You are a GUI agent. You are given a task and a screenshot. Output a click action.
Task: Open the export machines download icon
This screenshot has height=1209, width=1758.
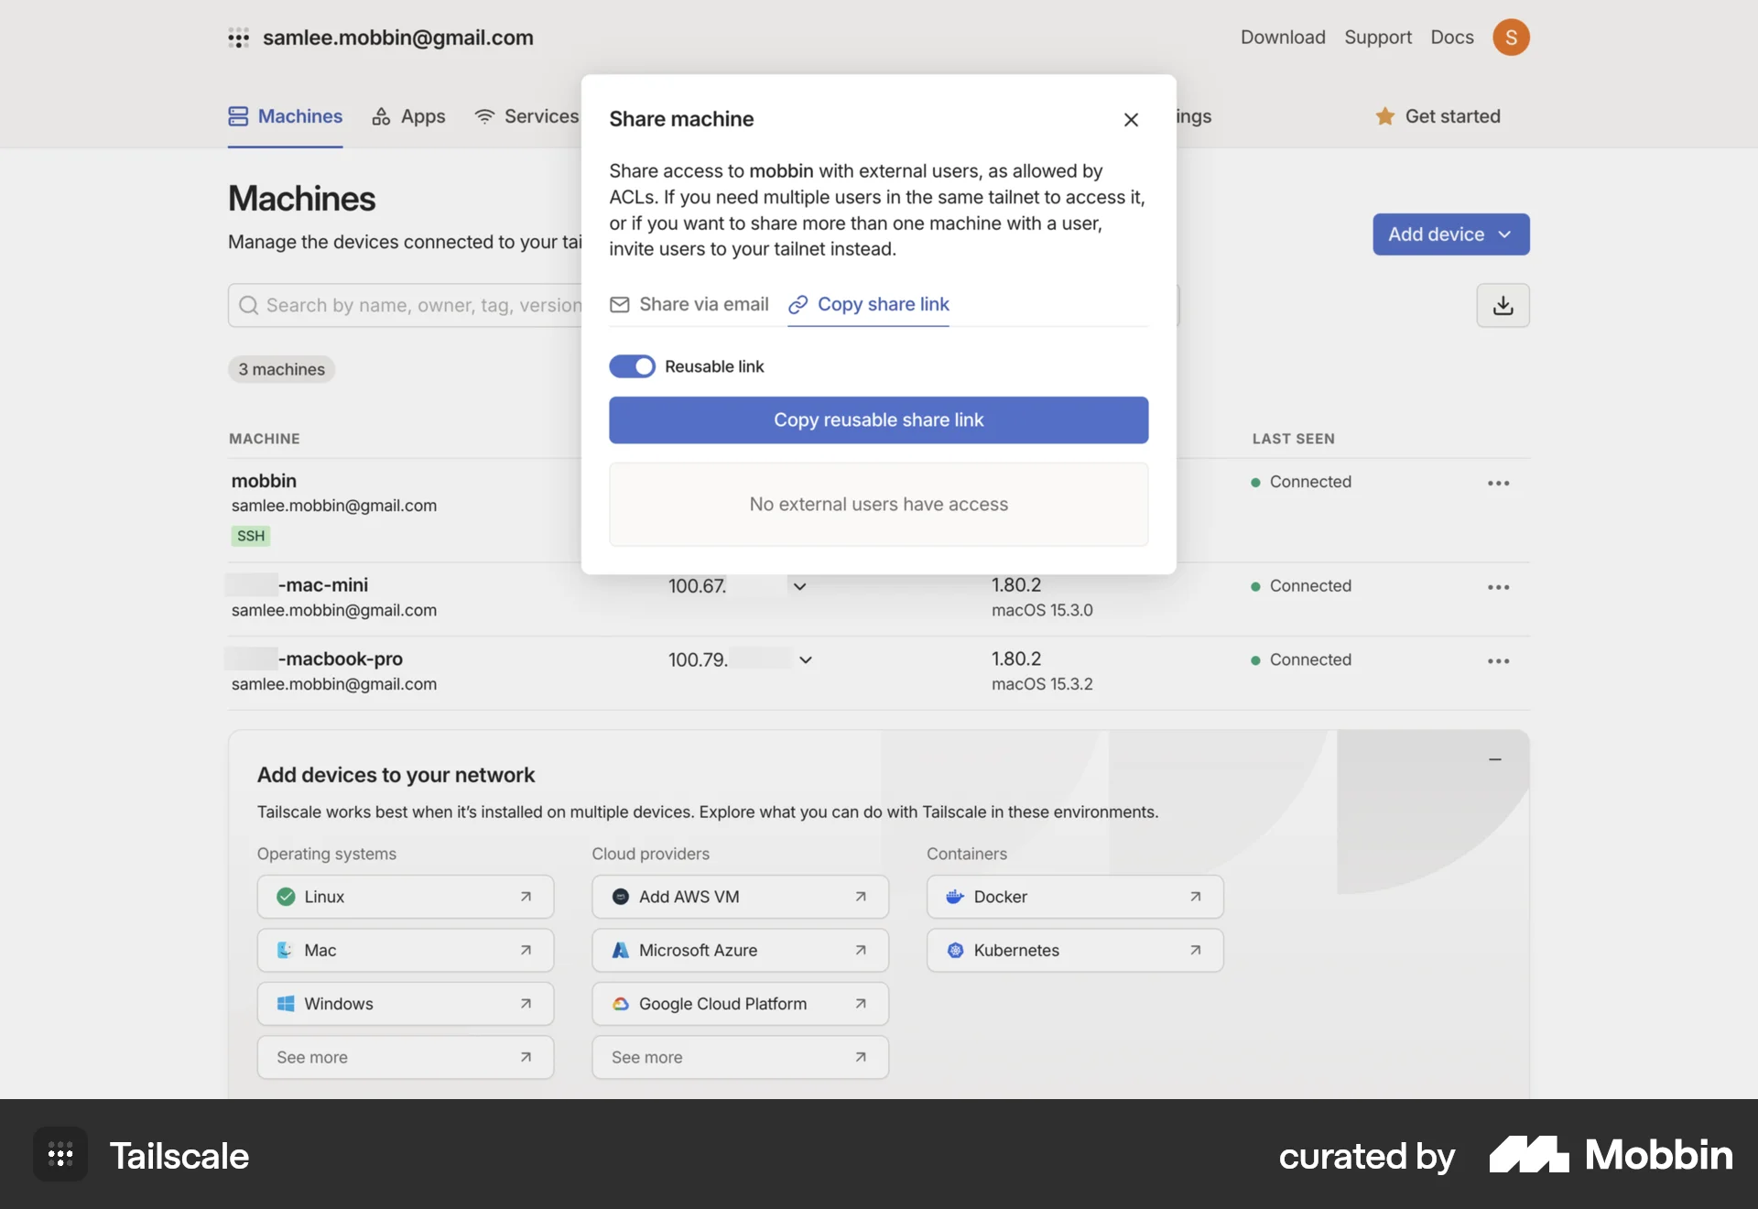click(1503, 305)
